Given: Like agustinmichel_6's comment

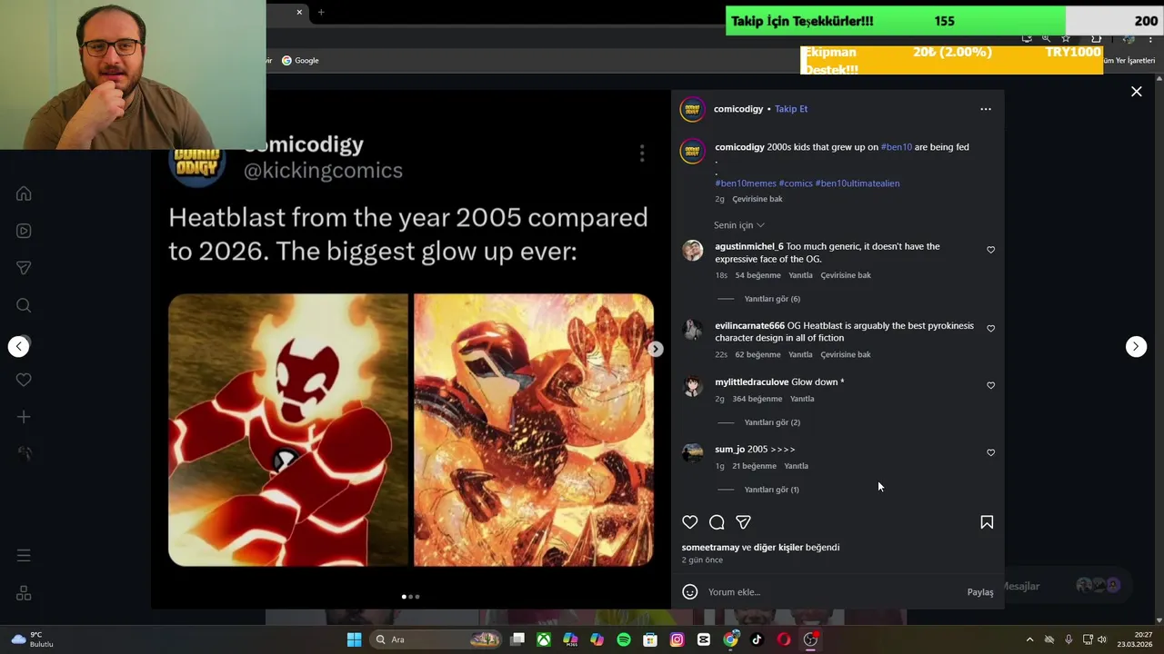Looking at the screenshot, I should 991,250.
